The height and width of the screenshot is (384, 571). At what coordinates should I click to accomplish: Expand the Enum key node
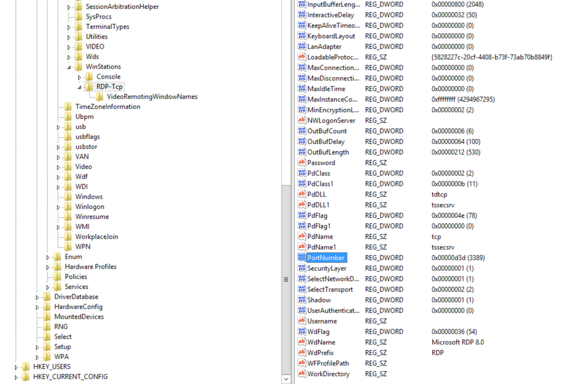pos(48,257)
